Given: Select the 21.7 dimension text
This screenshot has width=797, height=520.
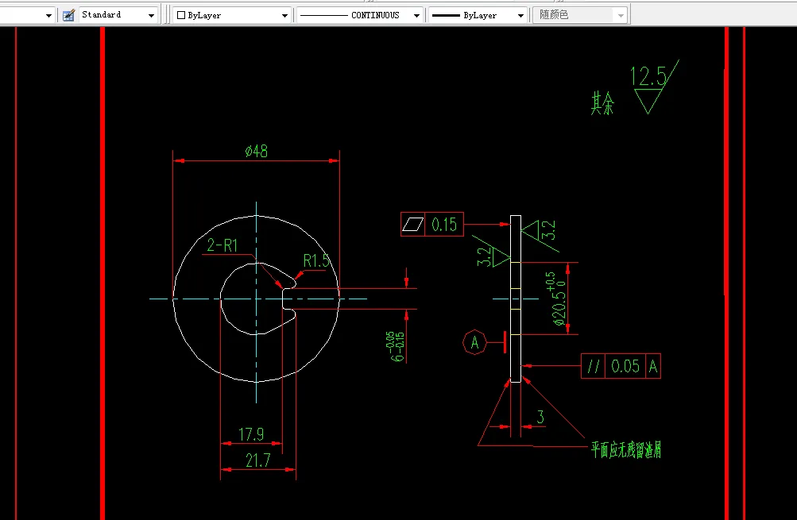Looking at the screenshot, I should click(x=257, y=460).
